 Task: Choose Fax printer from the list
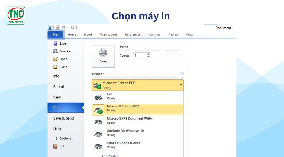(x=138, y=97)
